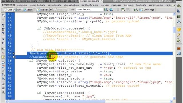
Task: Click Select Parent Tag icon
Action: 3,39
